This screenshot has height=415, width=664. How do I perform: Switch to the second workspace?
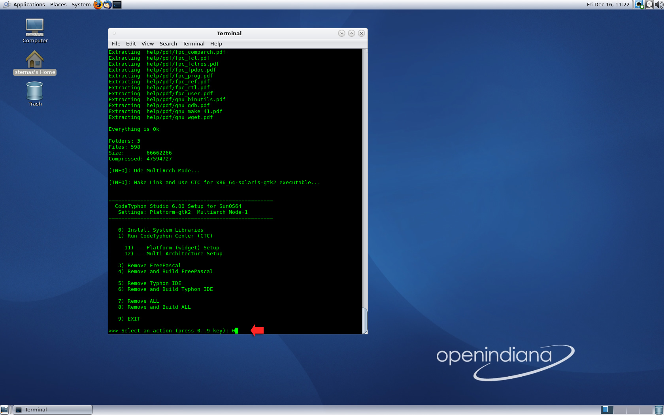pos(620,410)
